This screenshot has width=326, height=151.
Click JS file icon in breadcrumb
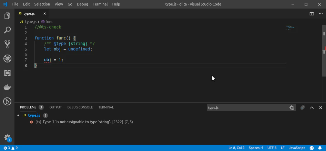(x=22, y=22)
